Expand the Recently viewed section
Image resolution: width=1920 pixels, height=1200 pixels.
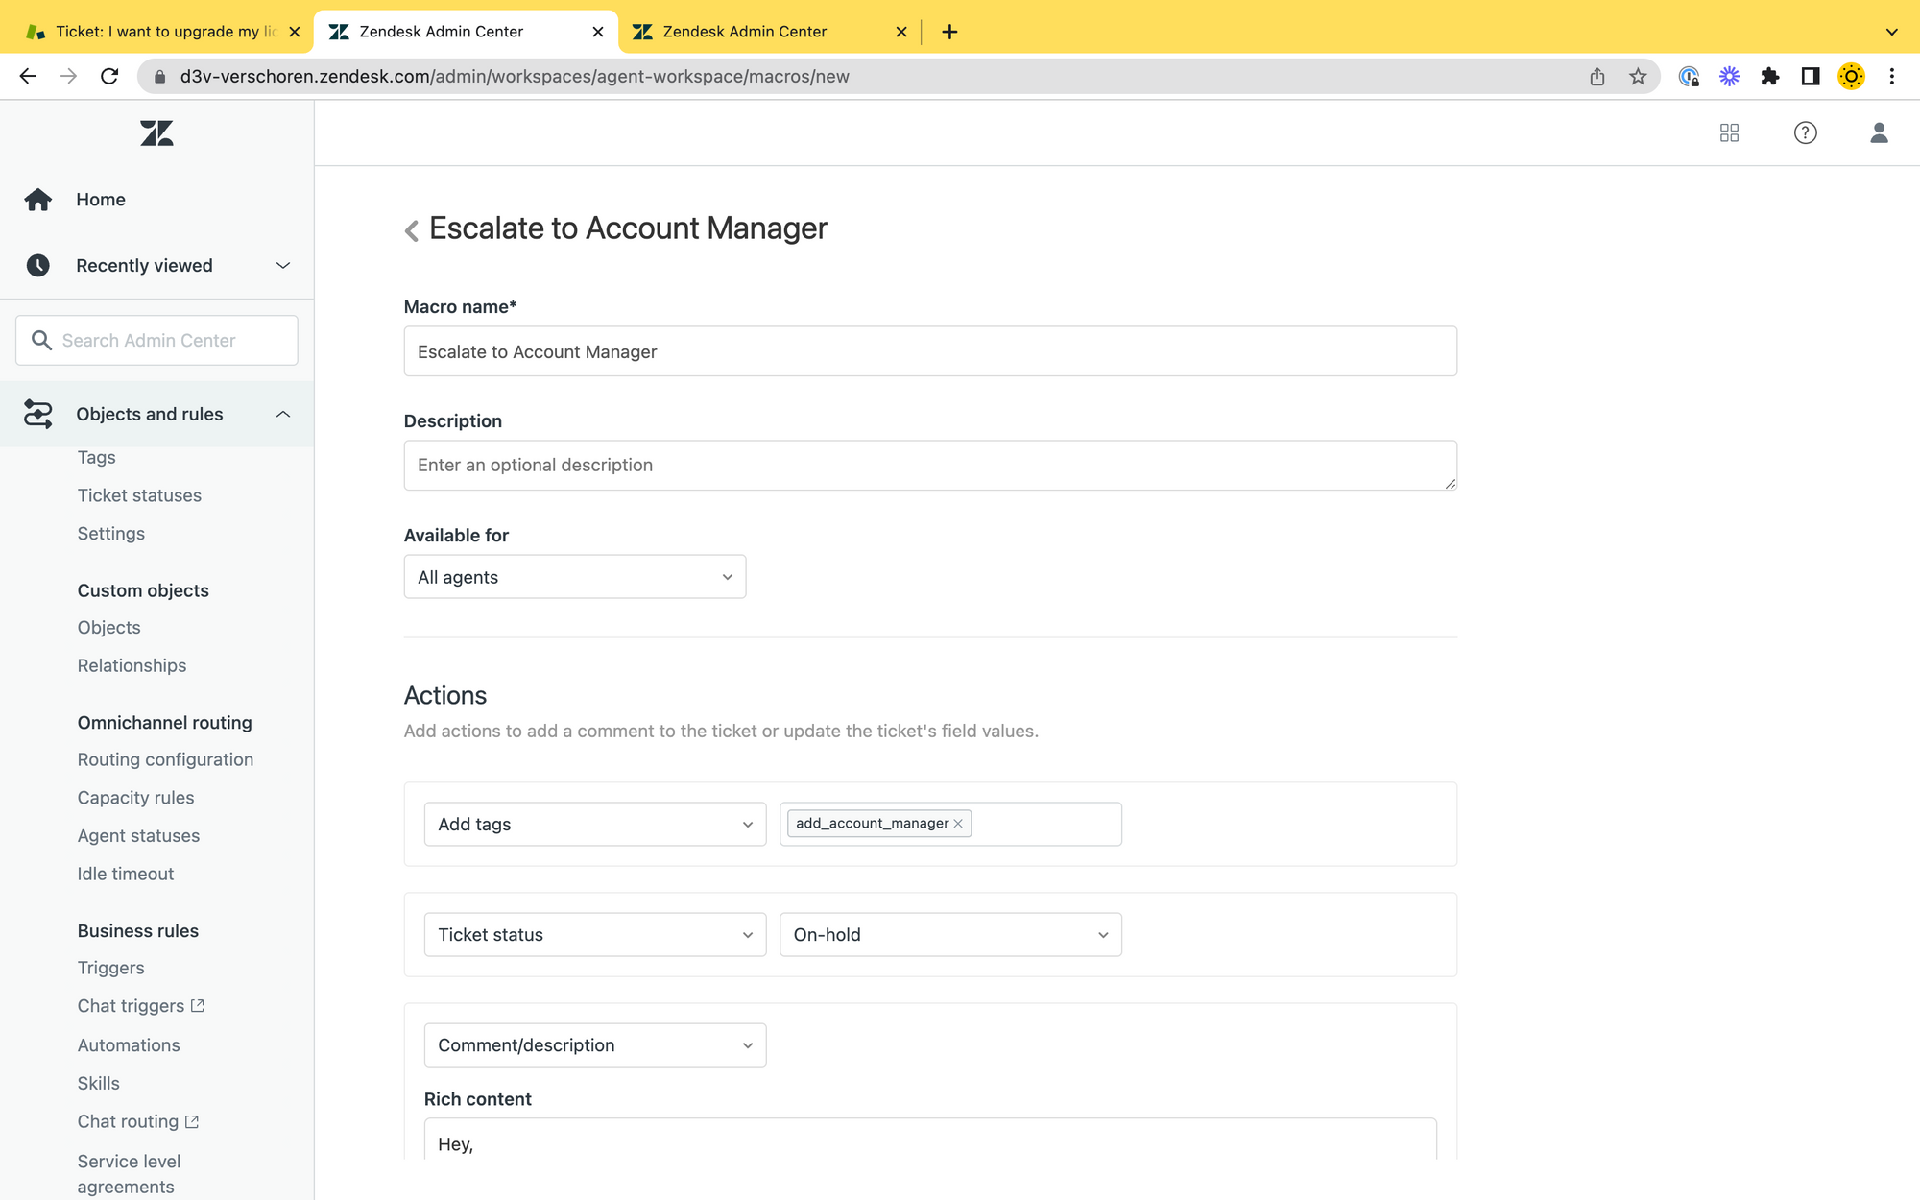coord(282,266)
